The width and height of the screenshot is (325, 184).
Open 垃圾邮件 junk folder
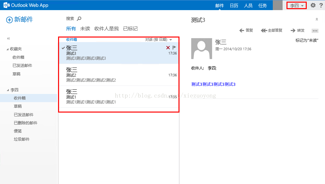click(22, 139)
